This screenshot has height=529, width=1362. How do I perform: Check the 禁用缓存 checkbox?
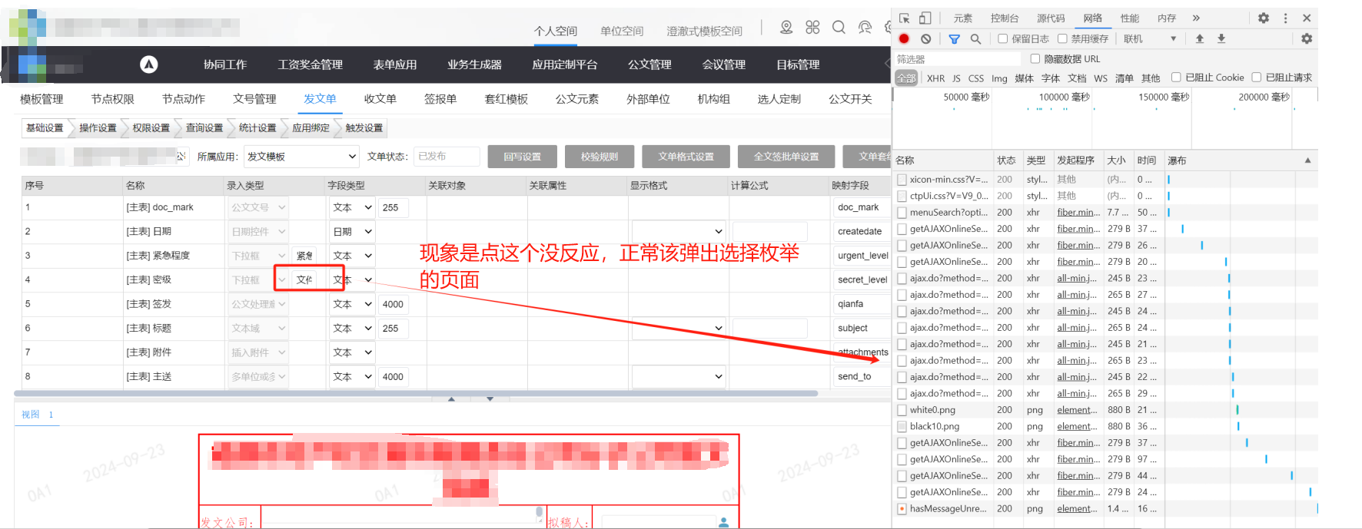(1062, 38)
